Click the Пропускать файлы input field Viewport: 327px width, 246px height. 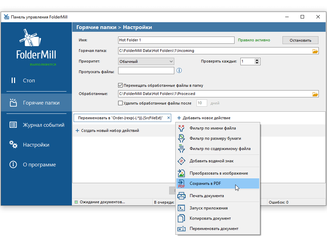pyautogui.click(x=146, y=70)
